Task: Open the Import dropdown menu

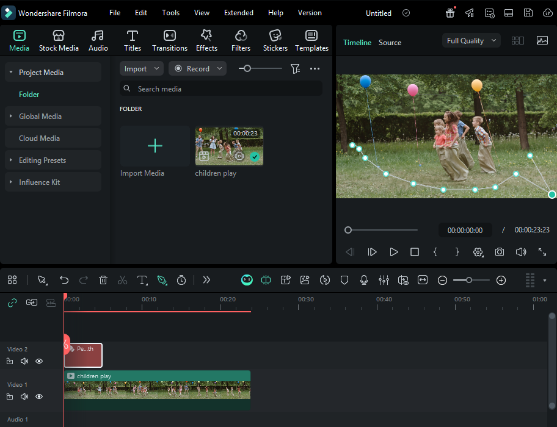Action: click(x=142, y=69)
